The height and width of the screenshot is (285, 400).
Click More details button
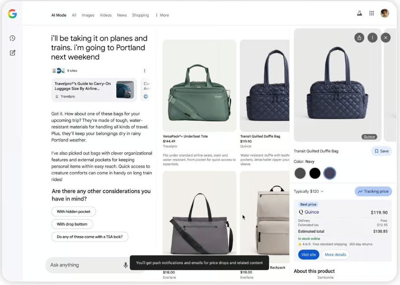tap(335, 255)
